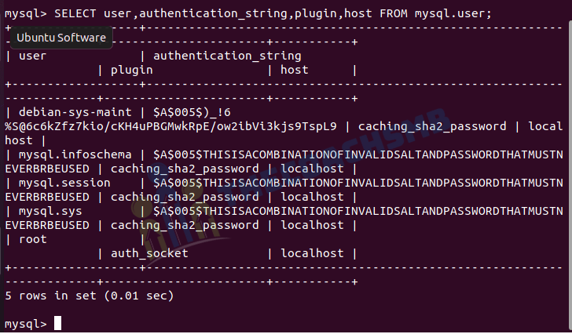
Task: Click the 'user' column header
Action: (x=32, y=56)
